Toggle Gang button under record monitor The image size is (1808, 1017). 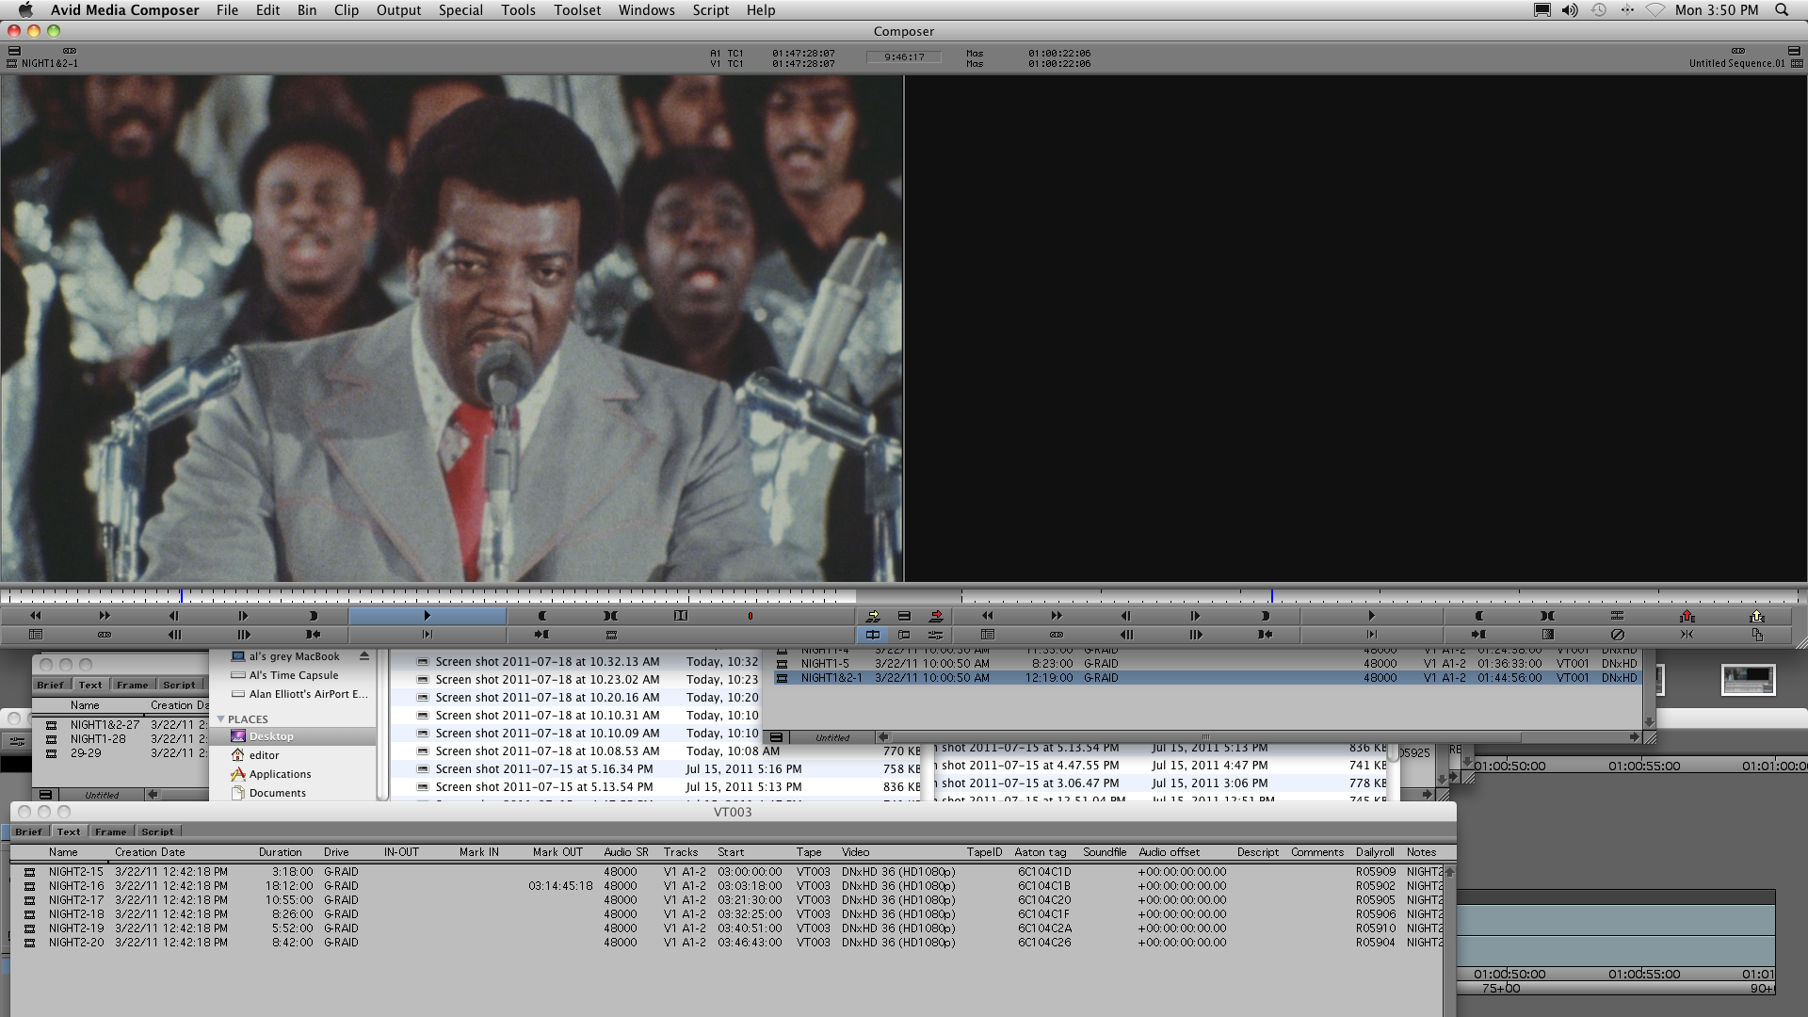pyautogui.click(x=1057, y=635)
